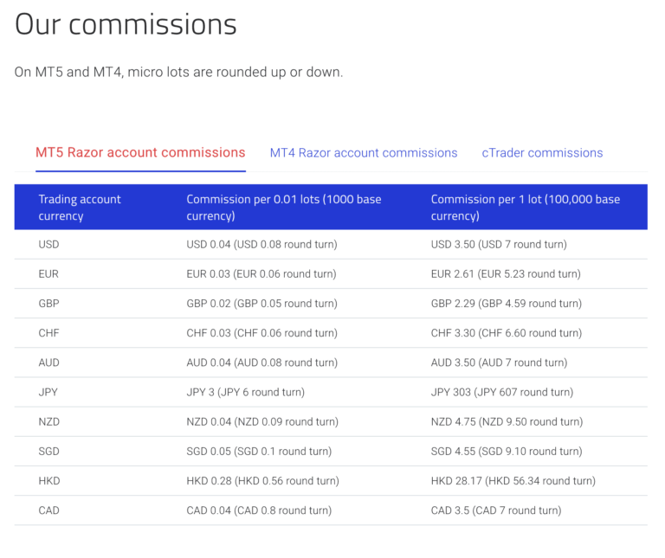The image size is (665, 558).
Task: Click 'GBP 0.02 (GBP 0.05 round turn)' cell
Action: pyautogui.click(x=261, y=304)
